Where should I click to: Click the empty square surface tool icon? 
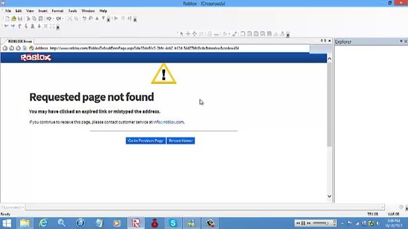[x=243, y=34]
